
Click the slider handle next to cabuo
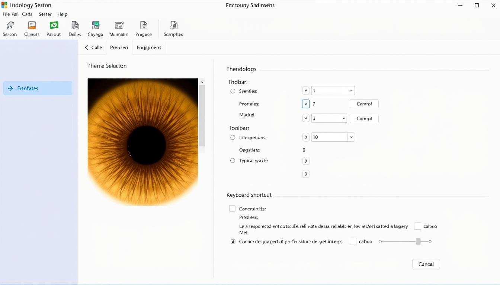[418, 242]
